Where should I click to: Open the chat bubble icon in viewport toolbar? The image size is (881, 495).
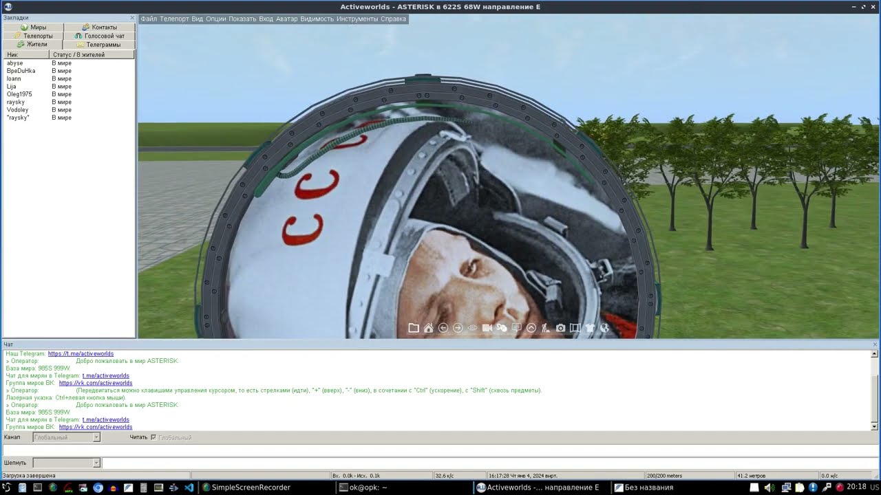pyautogui.click(x=516, y=328)
